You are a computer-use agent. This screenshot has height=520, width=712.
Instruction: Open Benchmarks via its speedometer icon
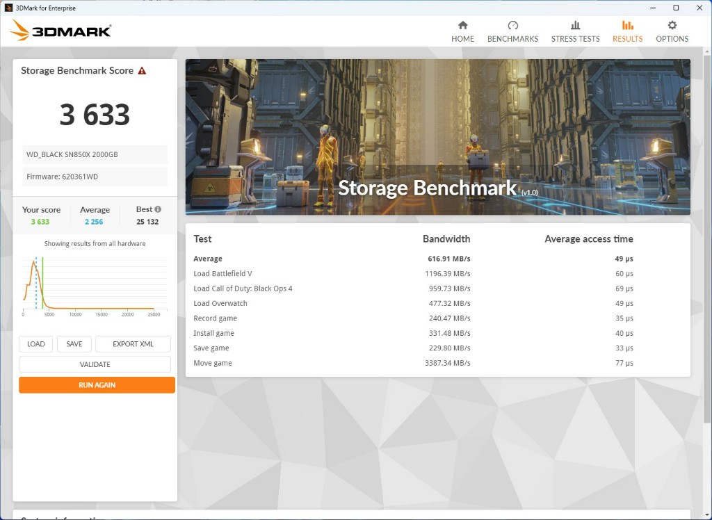(x=512, y=26)
